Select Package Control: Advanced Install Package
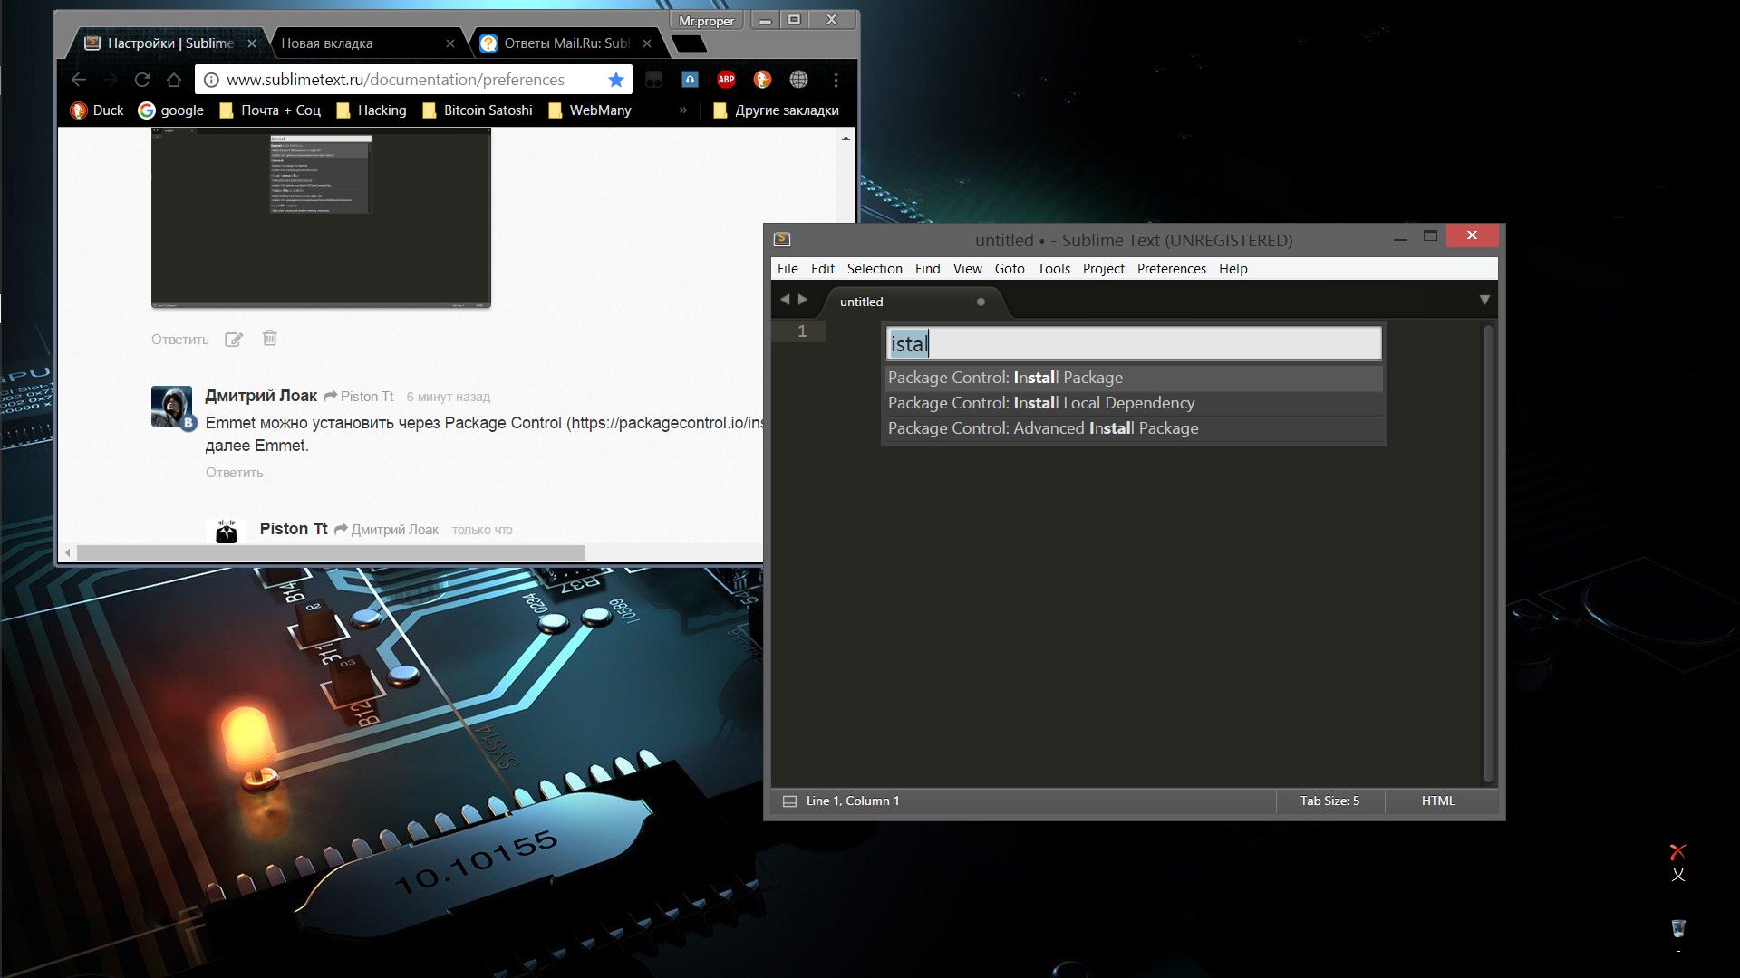Viewport: 1740px width, 978px height. (x=1134, y=428)
